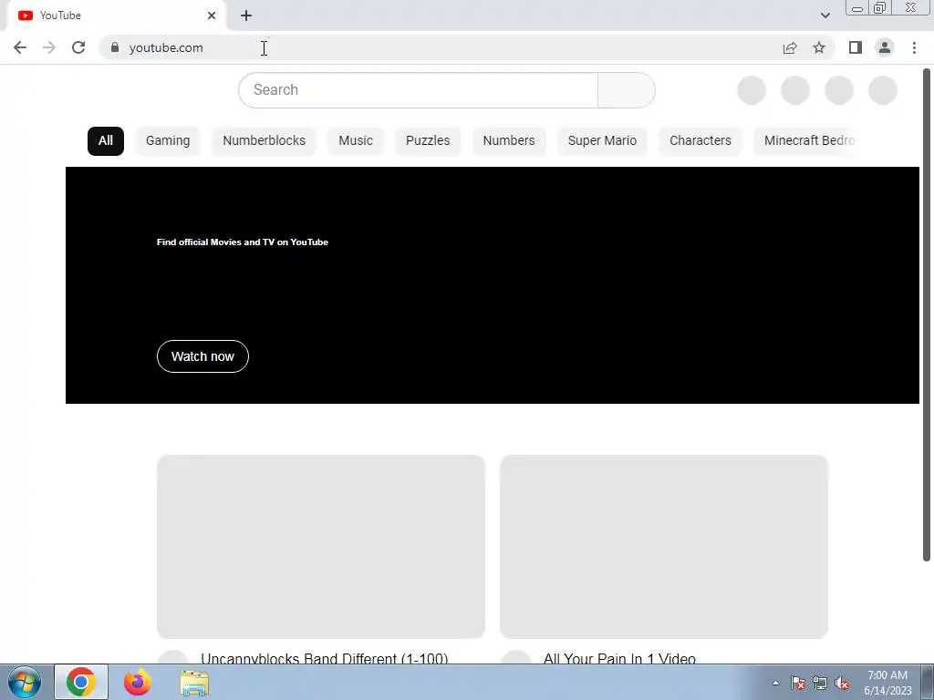Open the Chrome profile avatar menu
This screenshot has height=700, width=934.
(885, 47)
